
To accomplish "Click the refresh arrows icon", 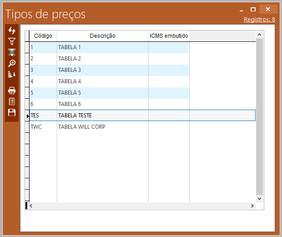I will point(12,30).
